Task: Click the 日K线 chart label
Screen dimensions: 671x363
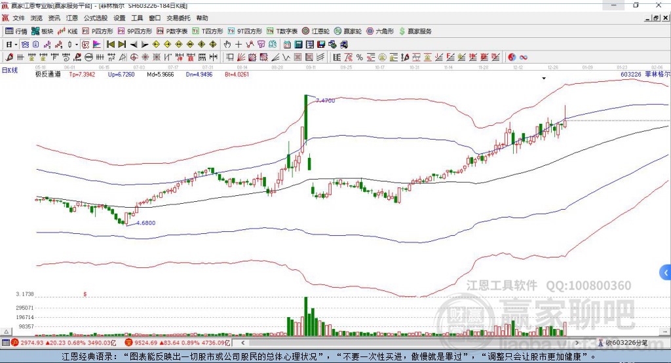Action: 10,71
